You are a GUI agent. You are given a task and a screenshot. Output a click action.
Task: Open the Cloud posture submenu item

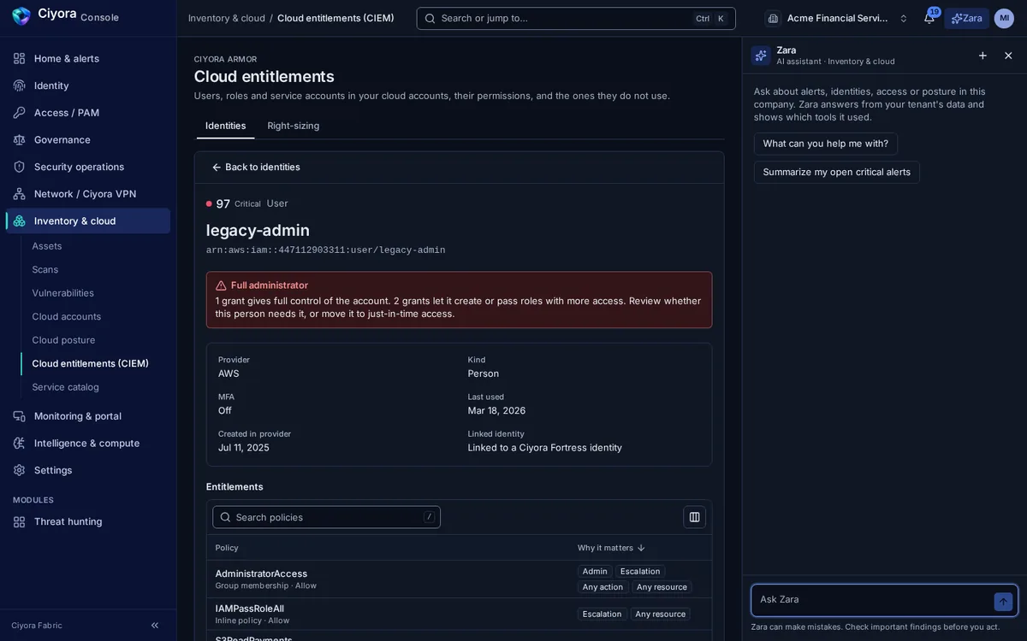click(x=63, y=340)
